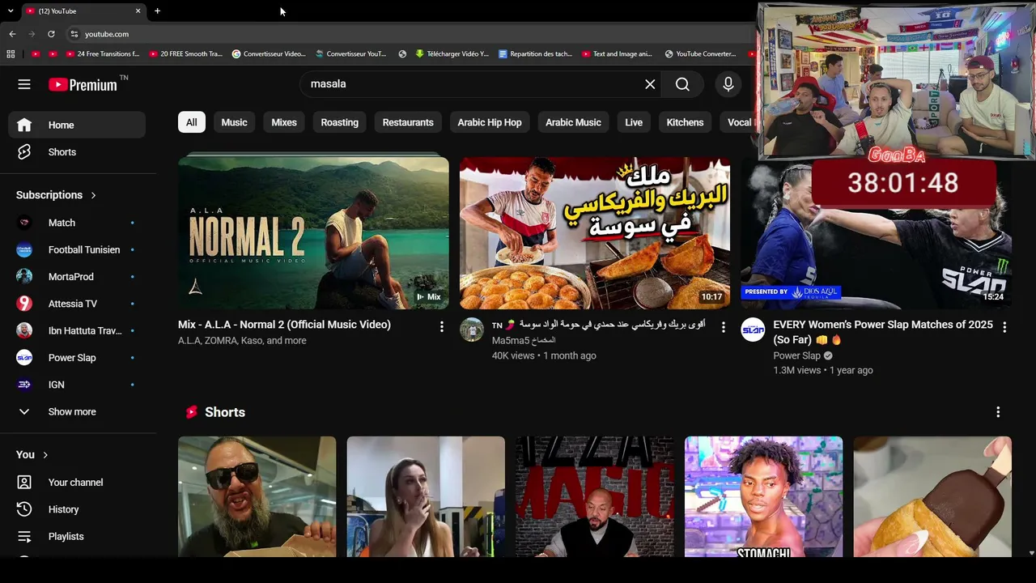Viewport: 1036px width, 583px height.
Task: Play the chocolate ice cream bar Short
Action: click(x=932, y=496)
